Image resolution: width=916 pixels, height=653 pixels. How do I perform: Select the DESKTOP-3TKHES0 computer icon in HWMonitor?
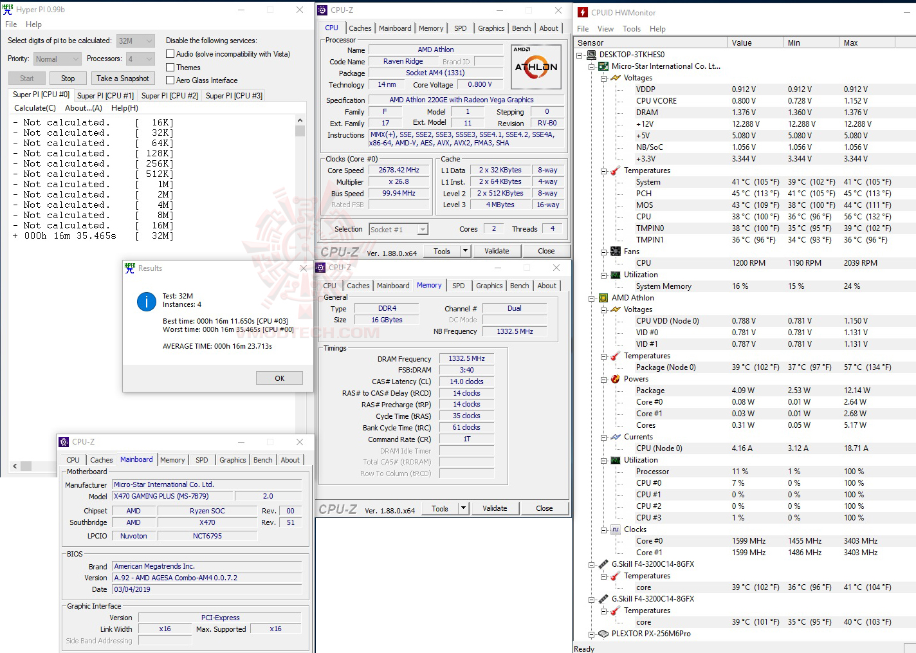[x=592, y=55]
